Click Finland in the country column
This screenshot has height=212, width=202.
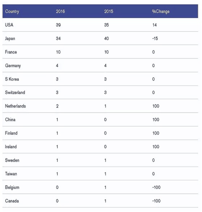click(11, 133)
